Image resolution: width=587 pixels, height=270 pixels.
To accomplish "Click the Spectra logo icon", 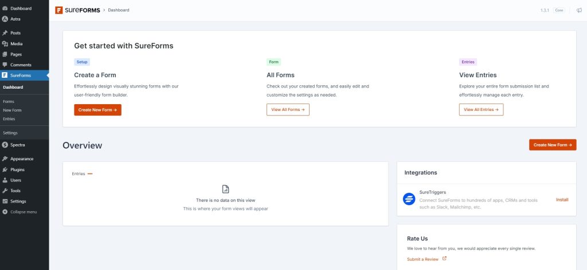I will tap(5, 145).
